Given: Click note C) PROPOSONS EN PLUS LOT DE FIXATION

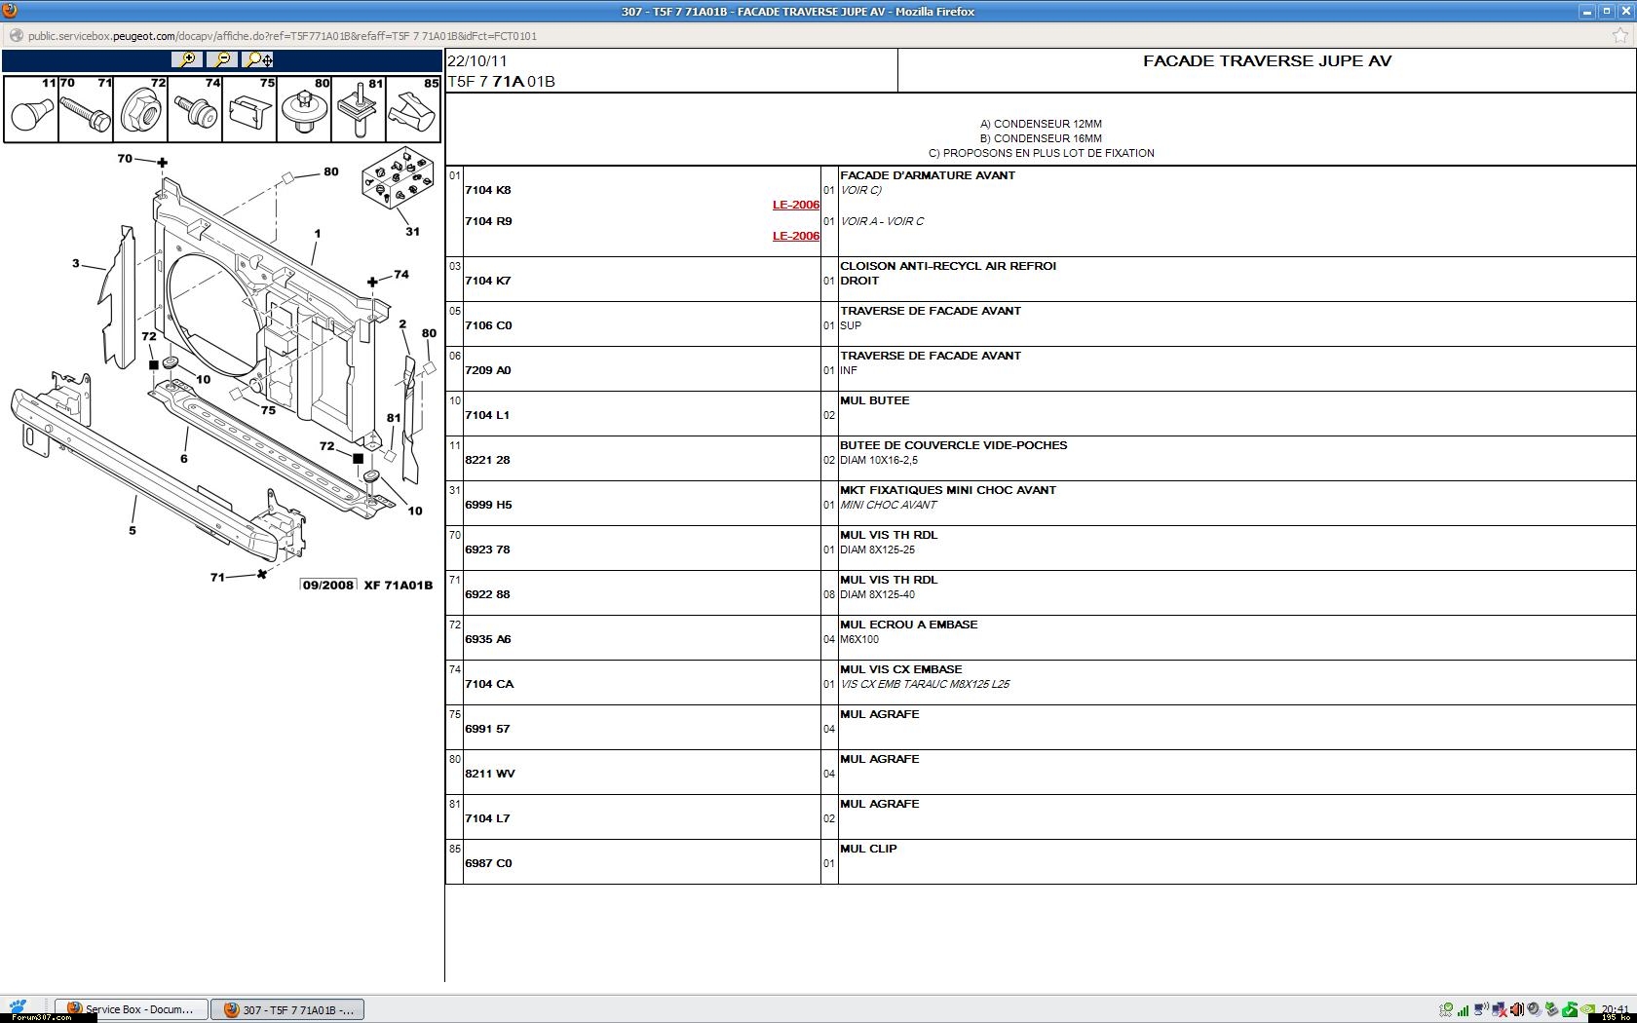Looking at the screenshot, I should 1041,153.
